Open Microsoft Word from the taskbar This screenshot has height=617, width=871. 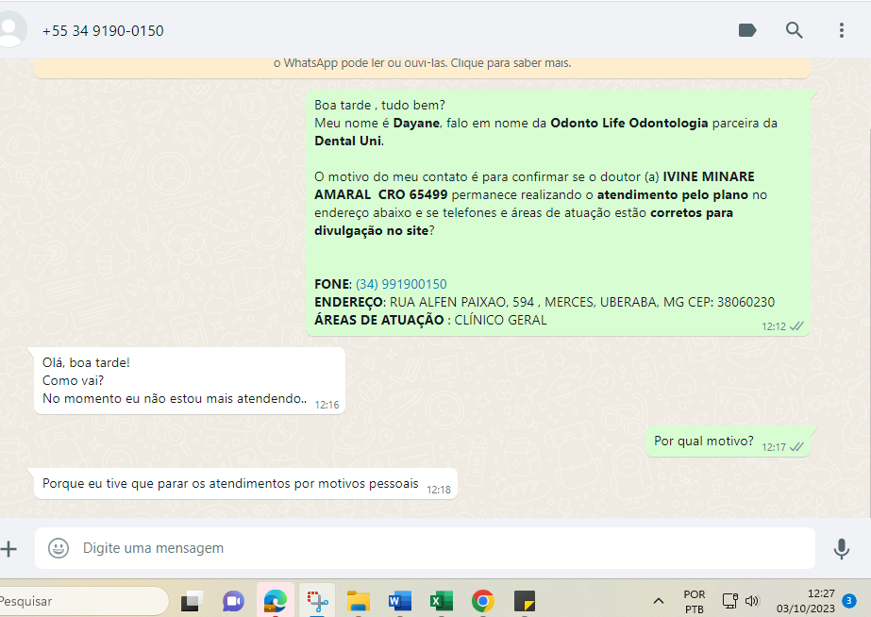pyautogui.click(x=400, y=601)
